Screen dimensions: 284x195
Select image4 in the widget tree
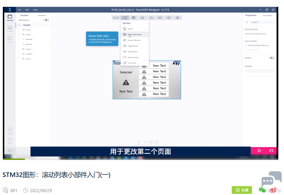pos(26,30)
